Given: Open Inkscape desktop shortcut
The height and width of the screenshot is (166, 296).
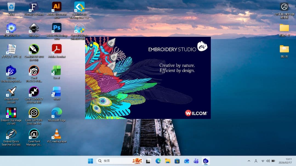Looking at the screenshot, I should 34,30.
